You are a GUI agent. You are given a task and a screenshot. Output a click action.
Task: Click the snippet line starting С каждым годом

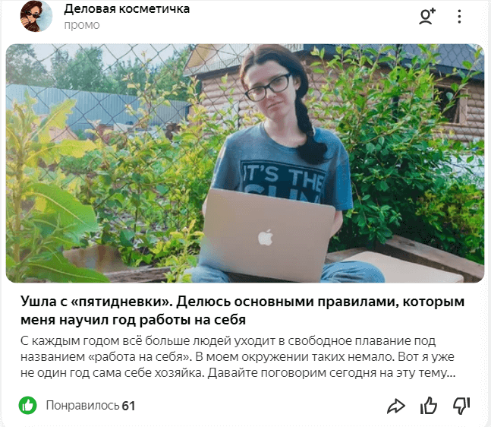228,341
